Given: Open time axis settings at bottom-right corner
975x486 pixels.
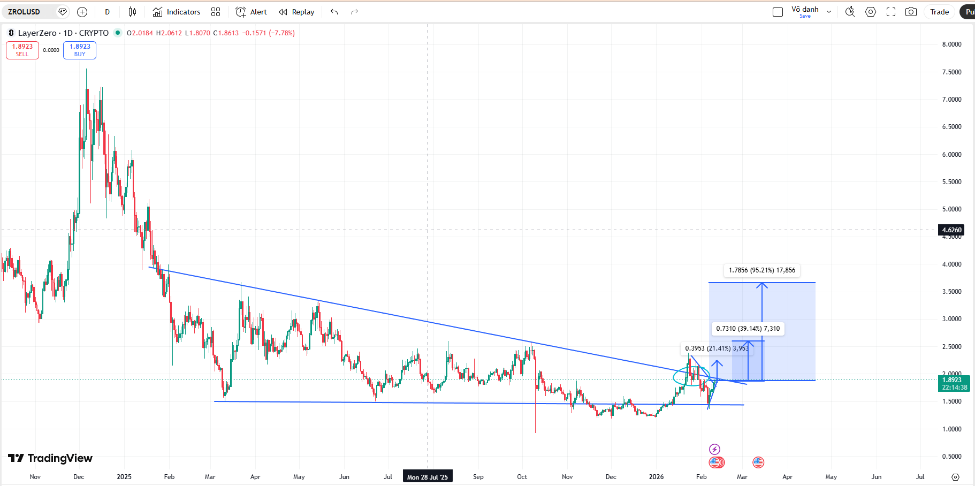Looking at the screenshot, I should pyautogui.click(x=955, y=477).
